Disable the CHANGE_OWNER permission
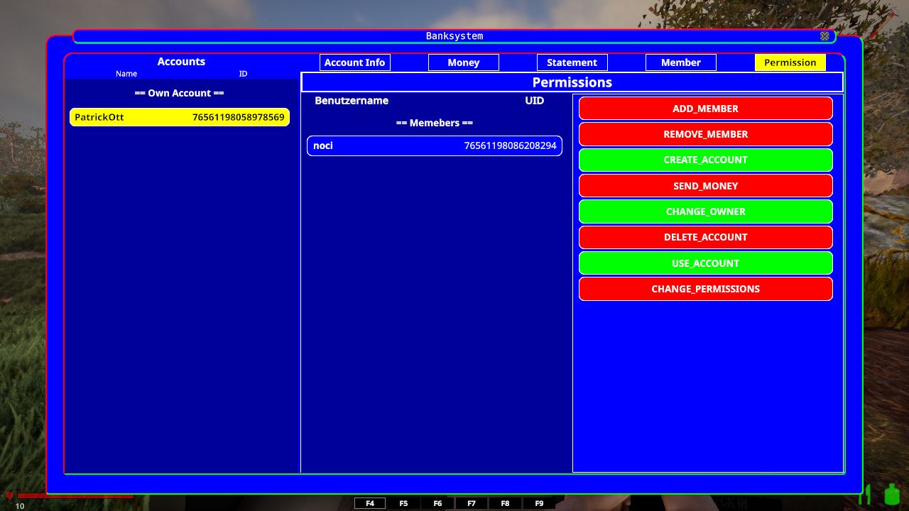909x511 pixels. 705,211
